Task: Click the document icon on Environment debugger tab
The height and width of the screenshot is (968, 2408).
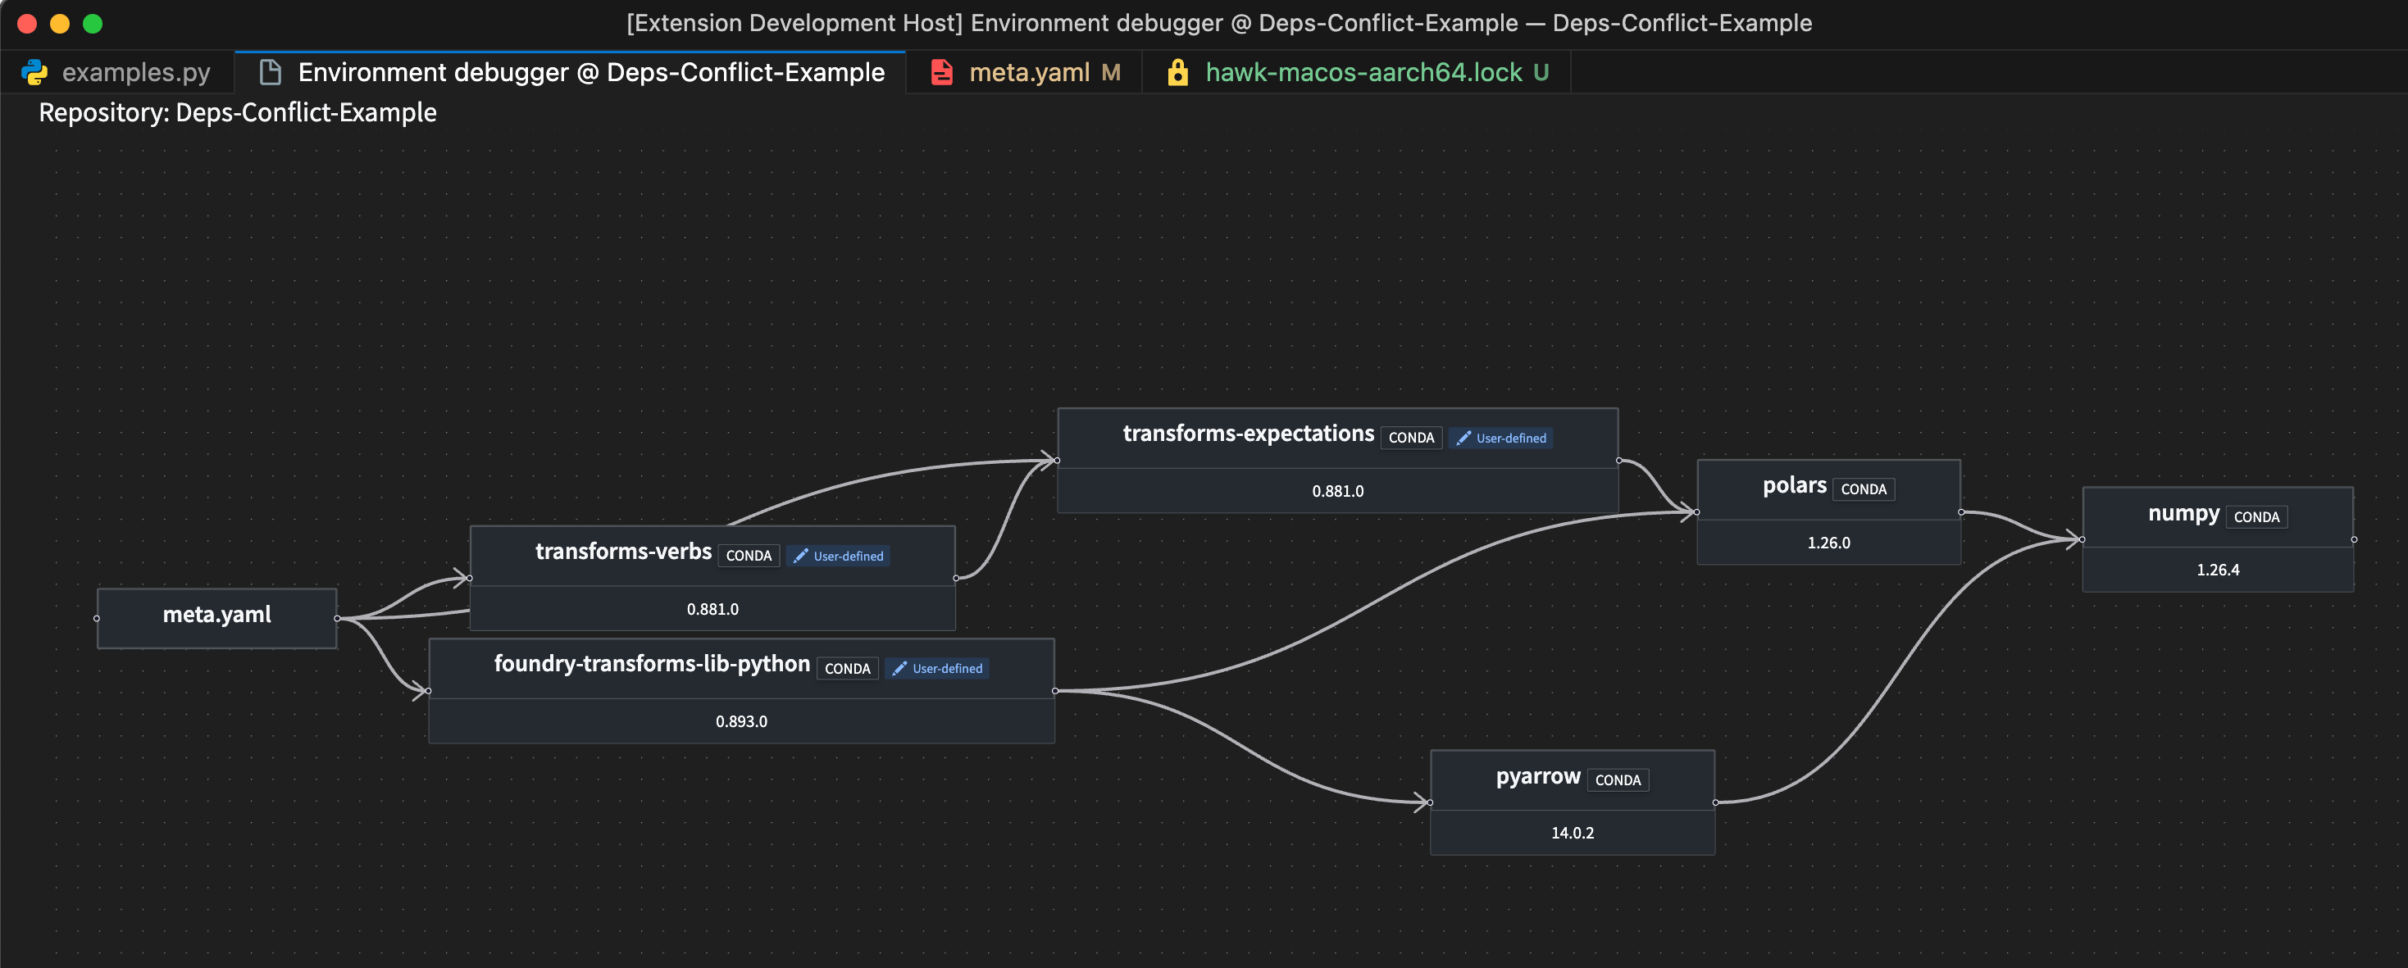Action: pos(271,71)
